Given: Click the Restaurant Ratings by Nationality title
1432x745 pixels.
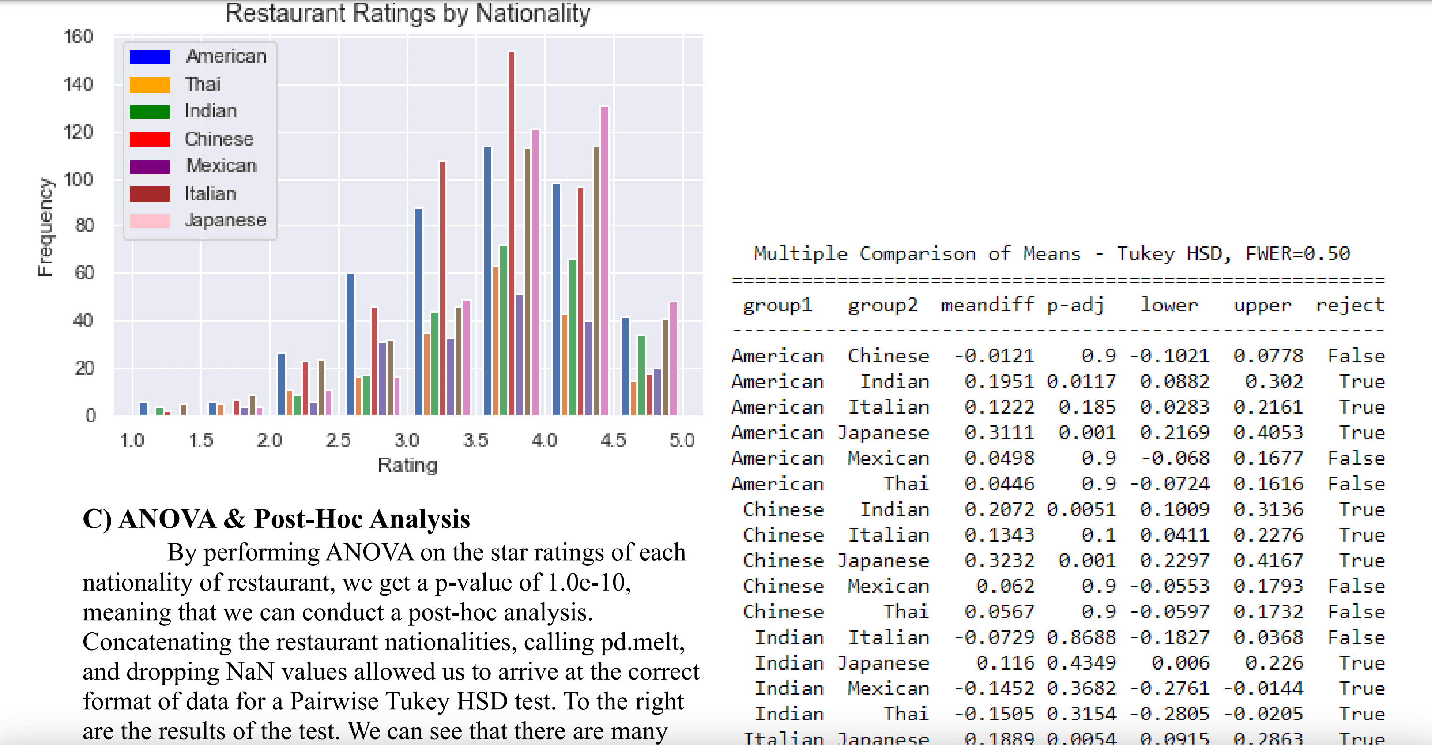Looking at the screenshot, I should pyautogui.click(x=407, y=13).
